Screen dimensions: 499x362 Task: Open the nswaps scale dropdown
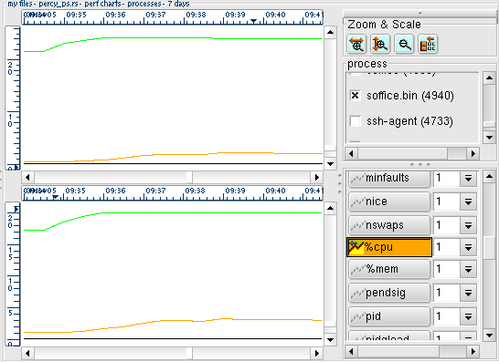coord(468,225)
